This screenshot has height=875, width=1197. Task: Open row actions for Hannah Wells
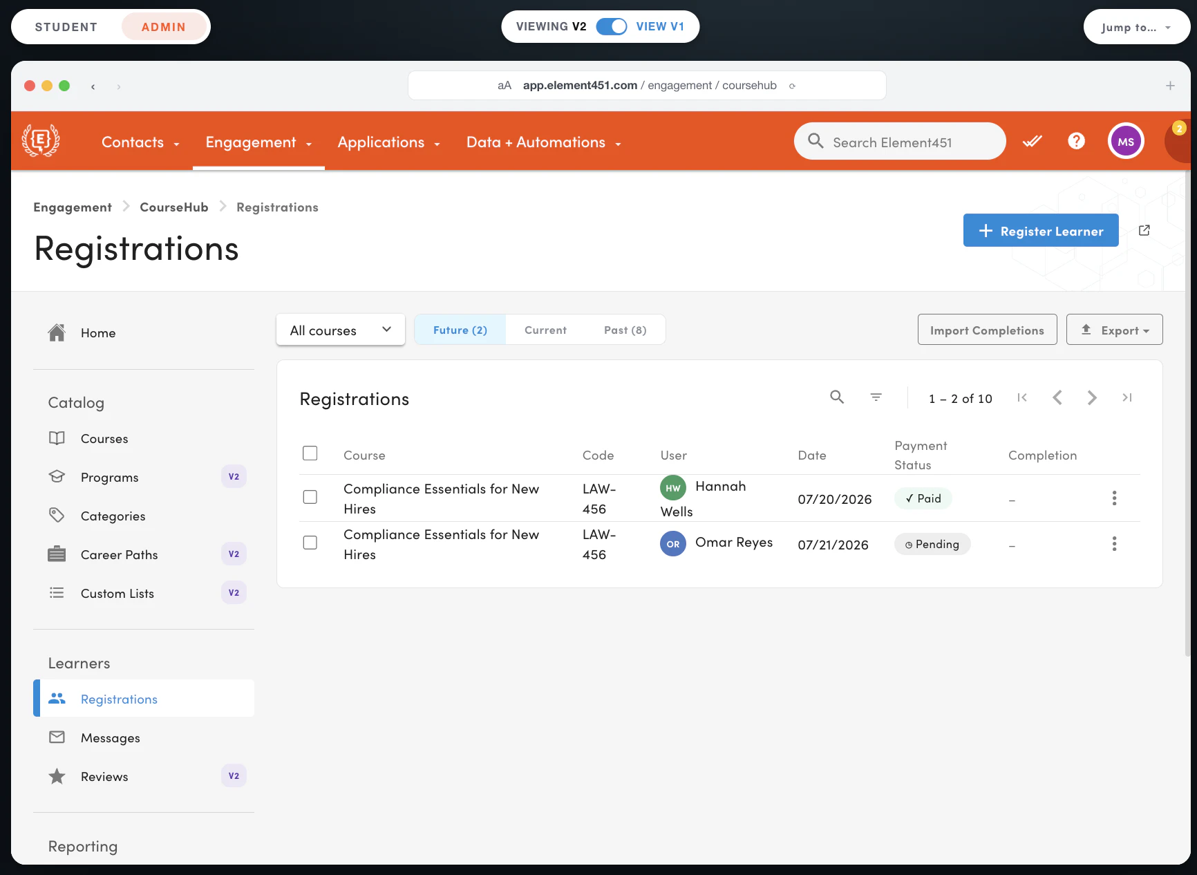coord(1114,498)
